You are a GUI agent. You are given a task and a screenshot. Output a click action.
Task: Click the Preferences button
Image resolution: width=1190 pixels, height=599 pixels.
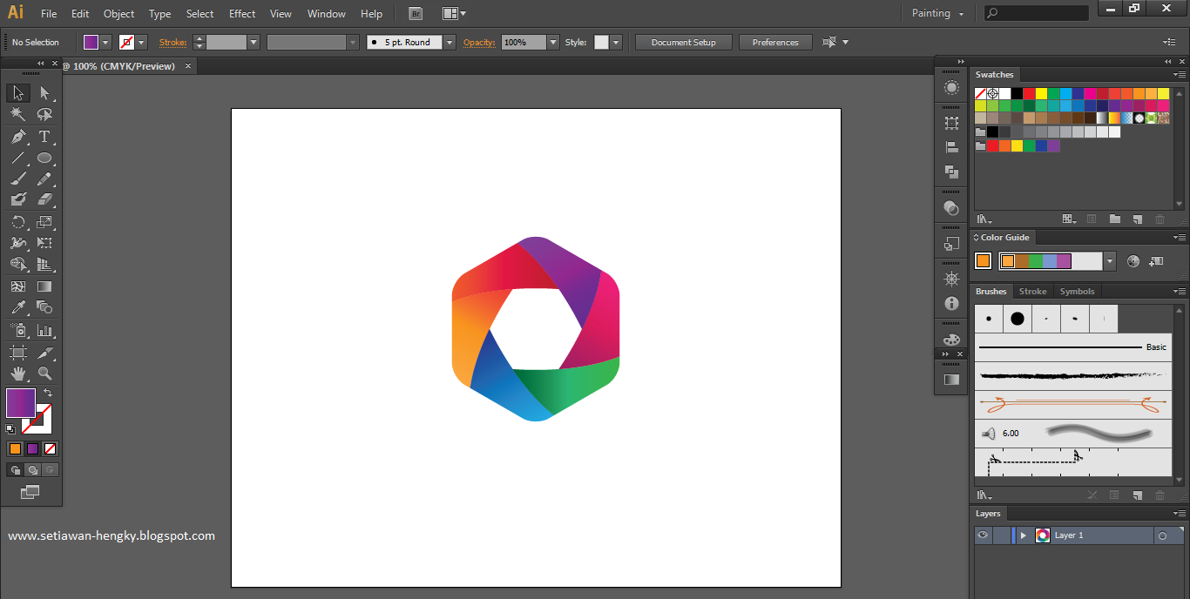pyautogui.click(x=775, y=42)
